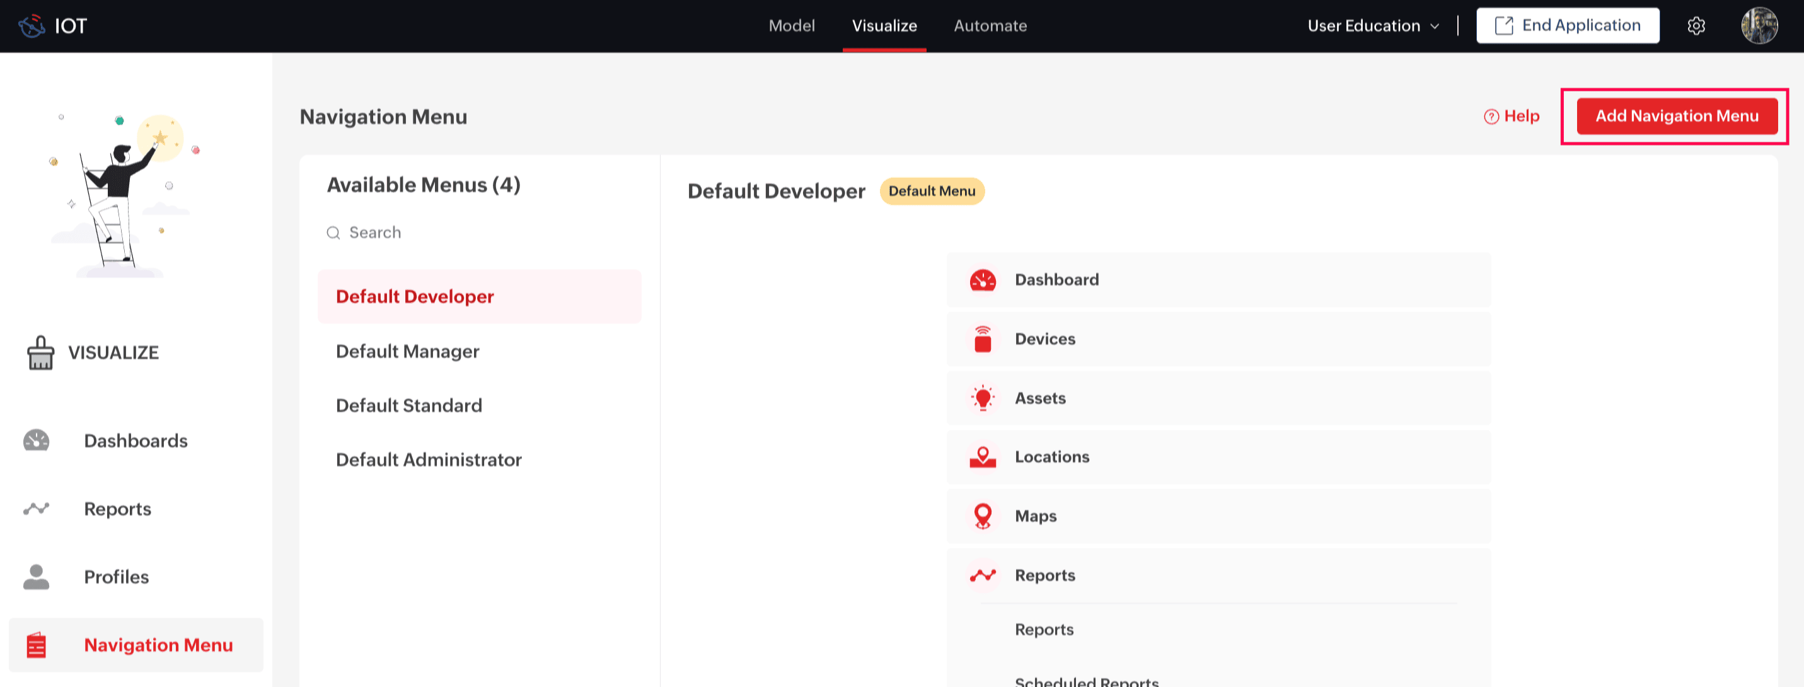
Task: Click the Assets lightbulb icon
Action: point(983,398)
